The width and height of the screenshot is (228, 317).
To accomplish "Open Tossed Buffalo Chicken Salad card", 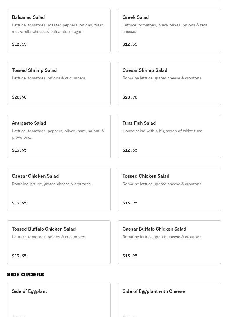I will 59,242.
